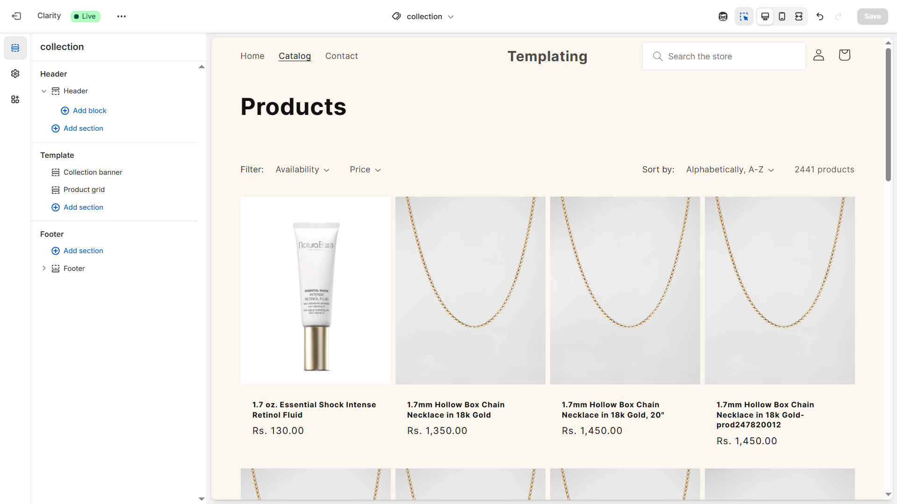Expand the Footer section chevron
The image size is (897, 504).
click(x=44, y=269)
